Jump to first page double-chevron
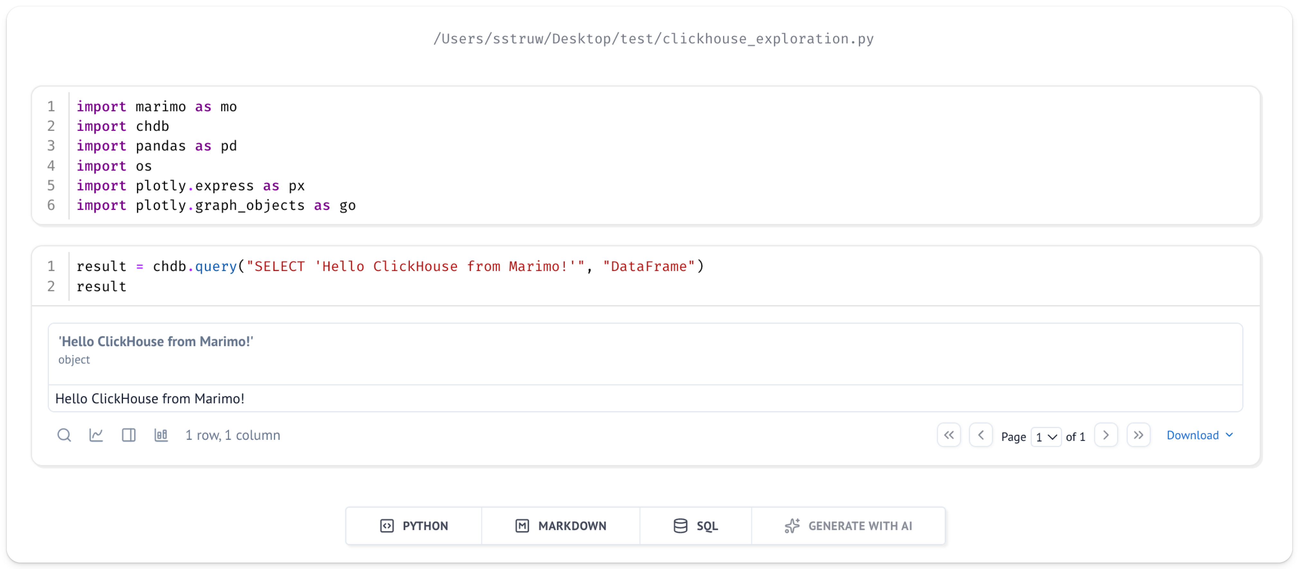Viewport: 1299px width, 569px height. point(949,435)
